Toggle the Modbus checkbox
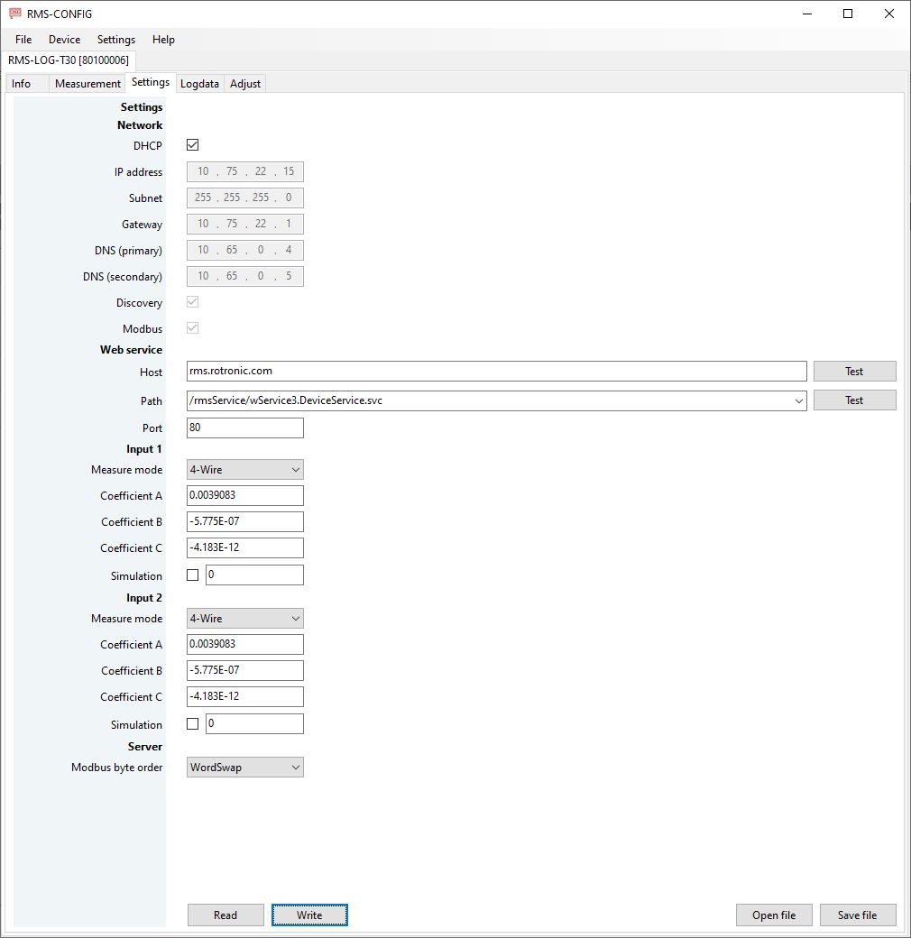The image size is (911, 938). click(x=193, y=327)
